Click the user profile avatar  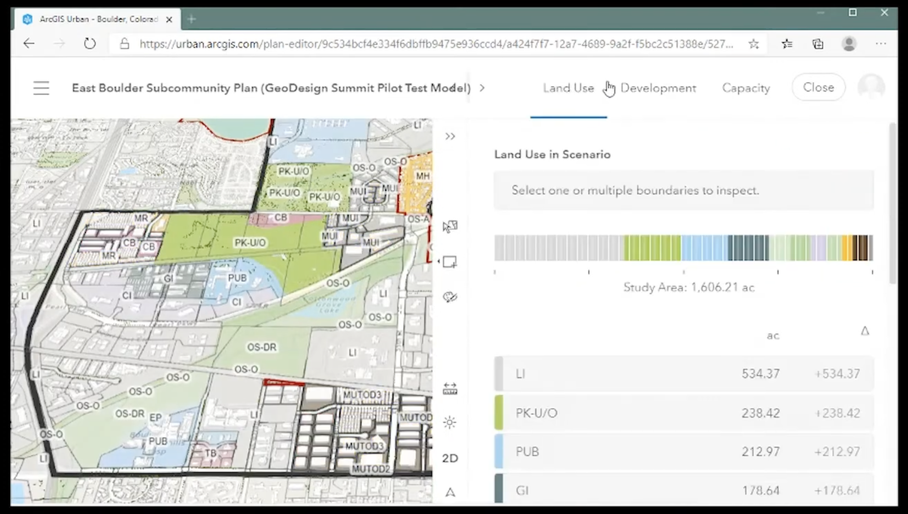871,87
